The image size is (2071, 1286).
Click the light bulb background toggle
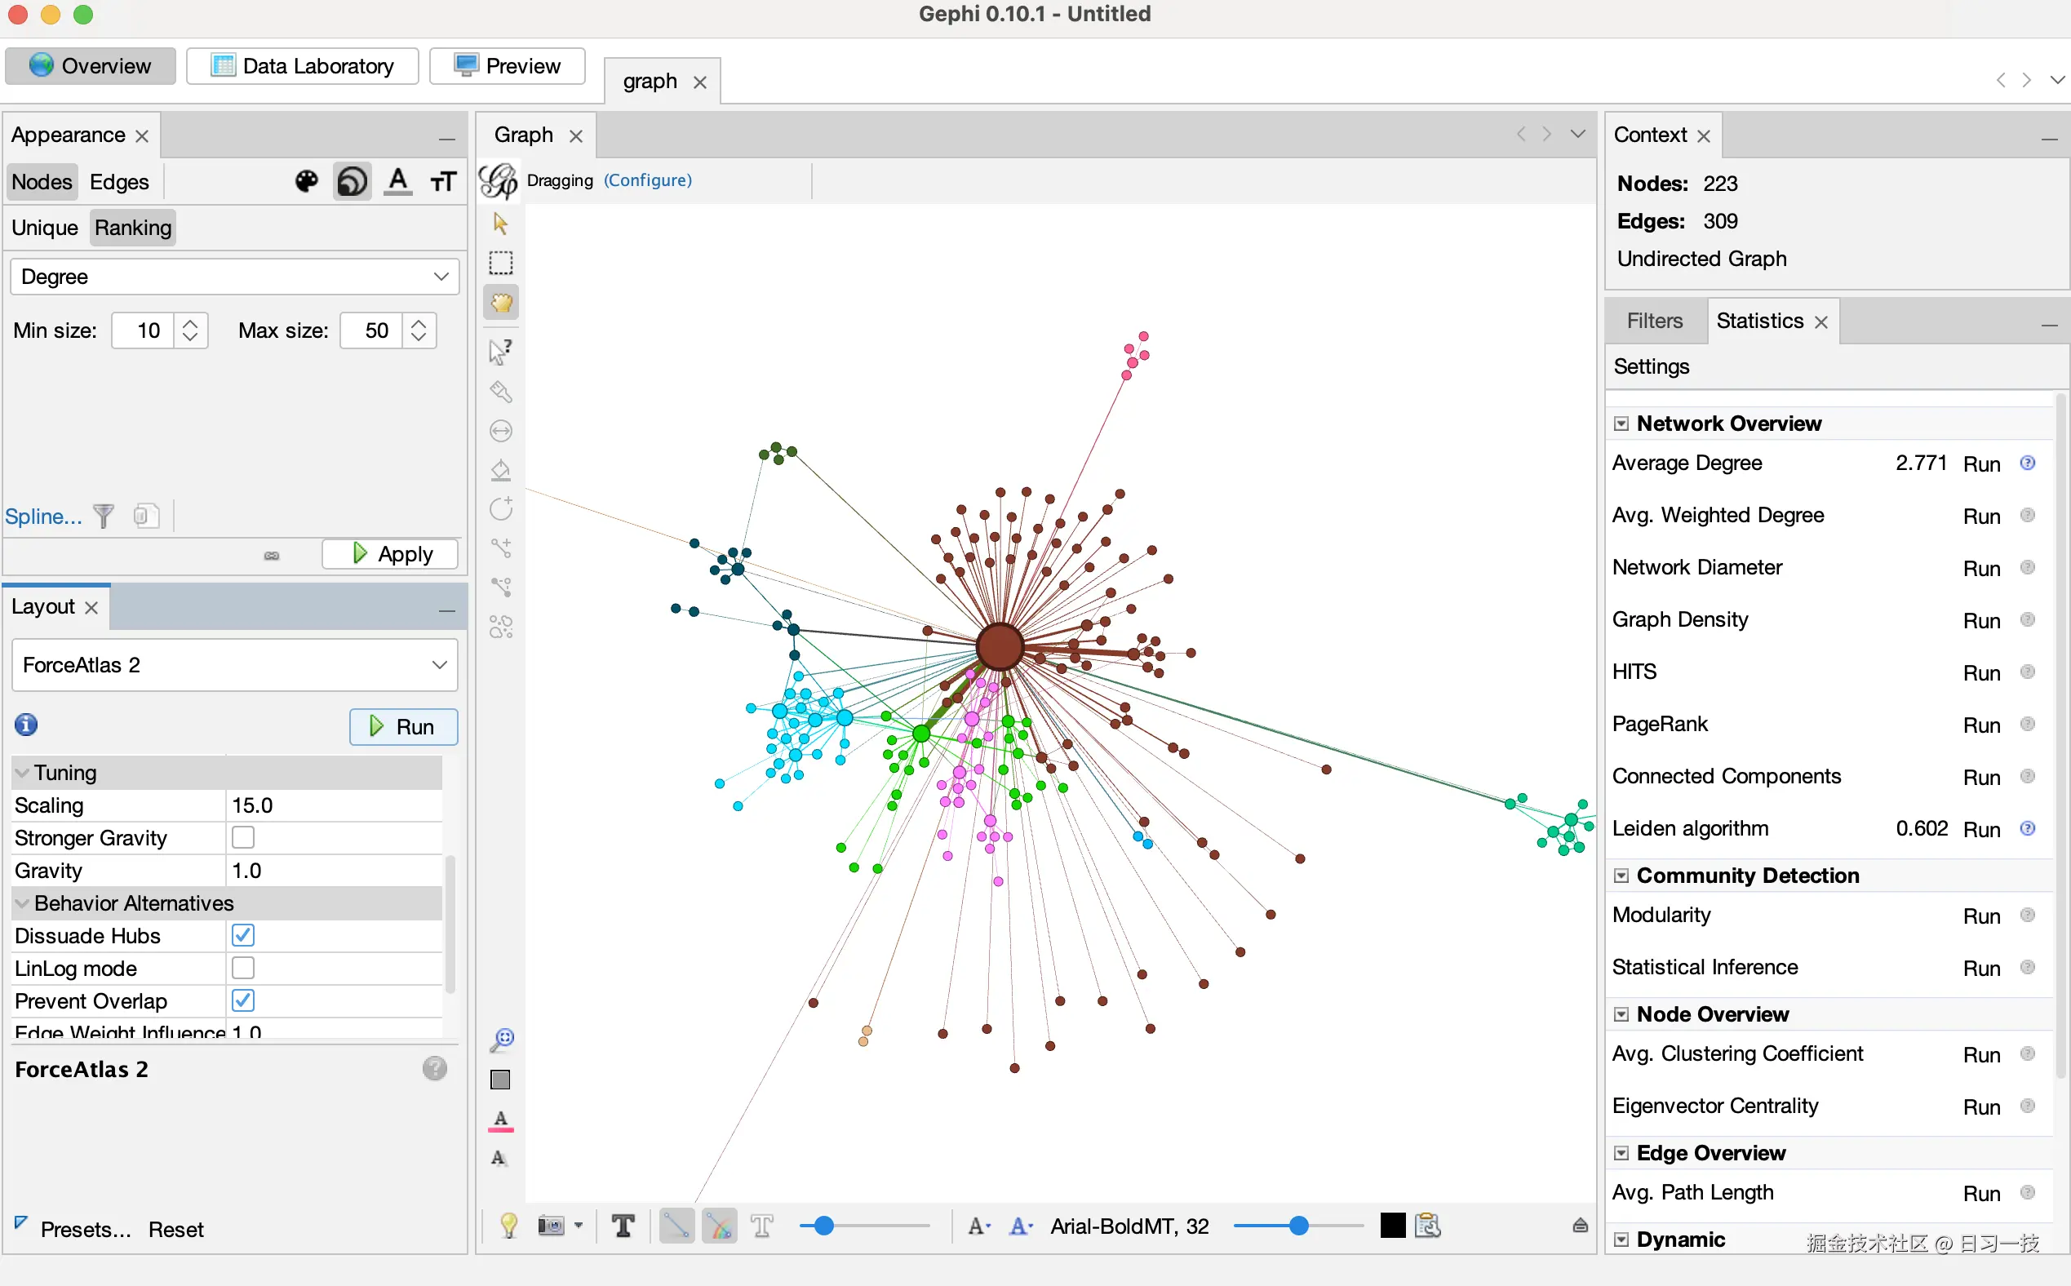(508, 1226)
